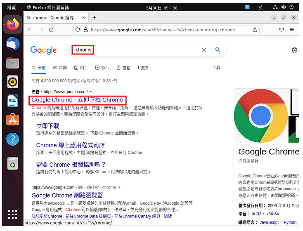The height and width of the screenshot is (231, 303).
Task: Select the 全部 search tab
Action: pyautogui.click(x=39, y=68)
